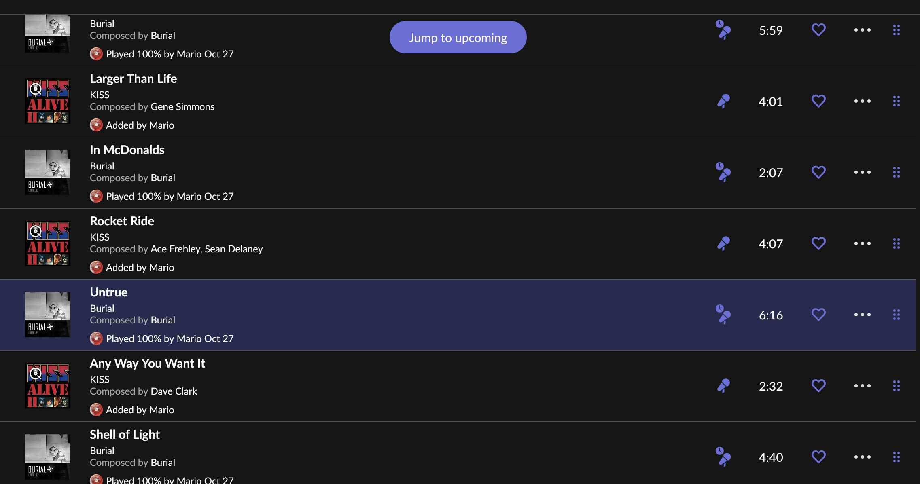Open Gene Simmons composer link
Screen dimensions: 920x484
(x=182, y=107)
